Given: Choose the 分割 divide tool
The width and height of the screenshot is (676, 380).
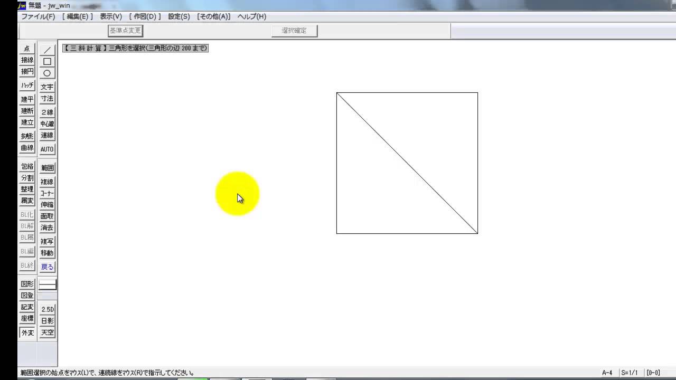Looking at the screenshot, I should [27, 178].
